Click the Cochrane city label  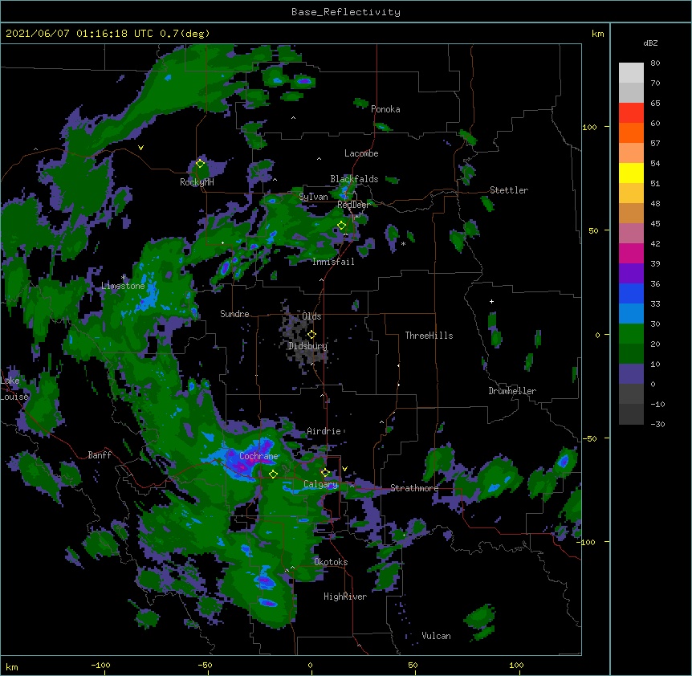tap(258, 456)
